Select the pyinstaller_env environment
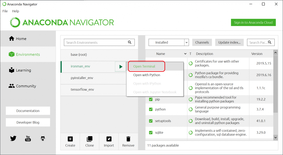Image resolution: width=283 pixels, height=155 pixels. [93, 78]
